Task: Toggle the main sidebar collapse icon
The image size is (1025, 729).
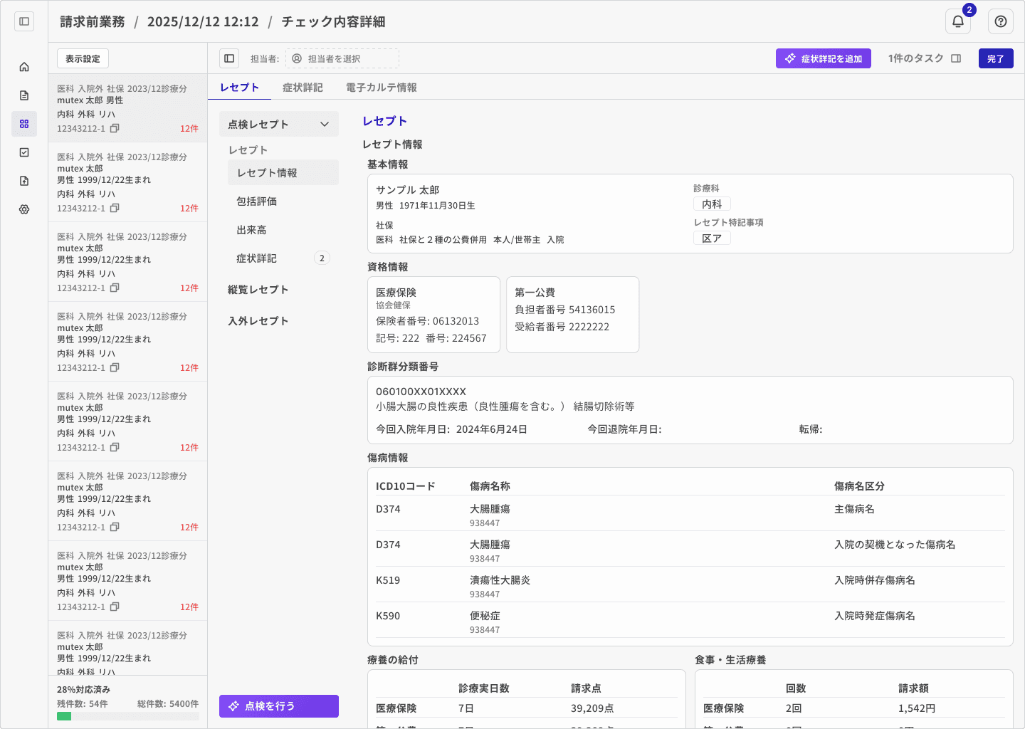Action: 24,21
